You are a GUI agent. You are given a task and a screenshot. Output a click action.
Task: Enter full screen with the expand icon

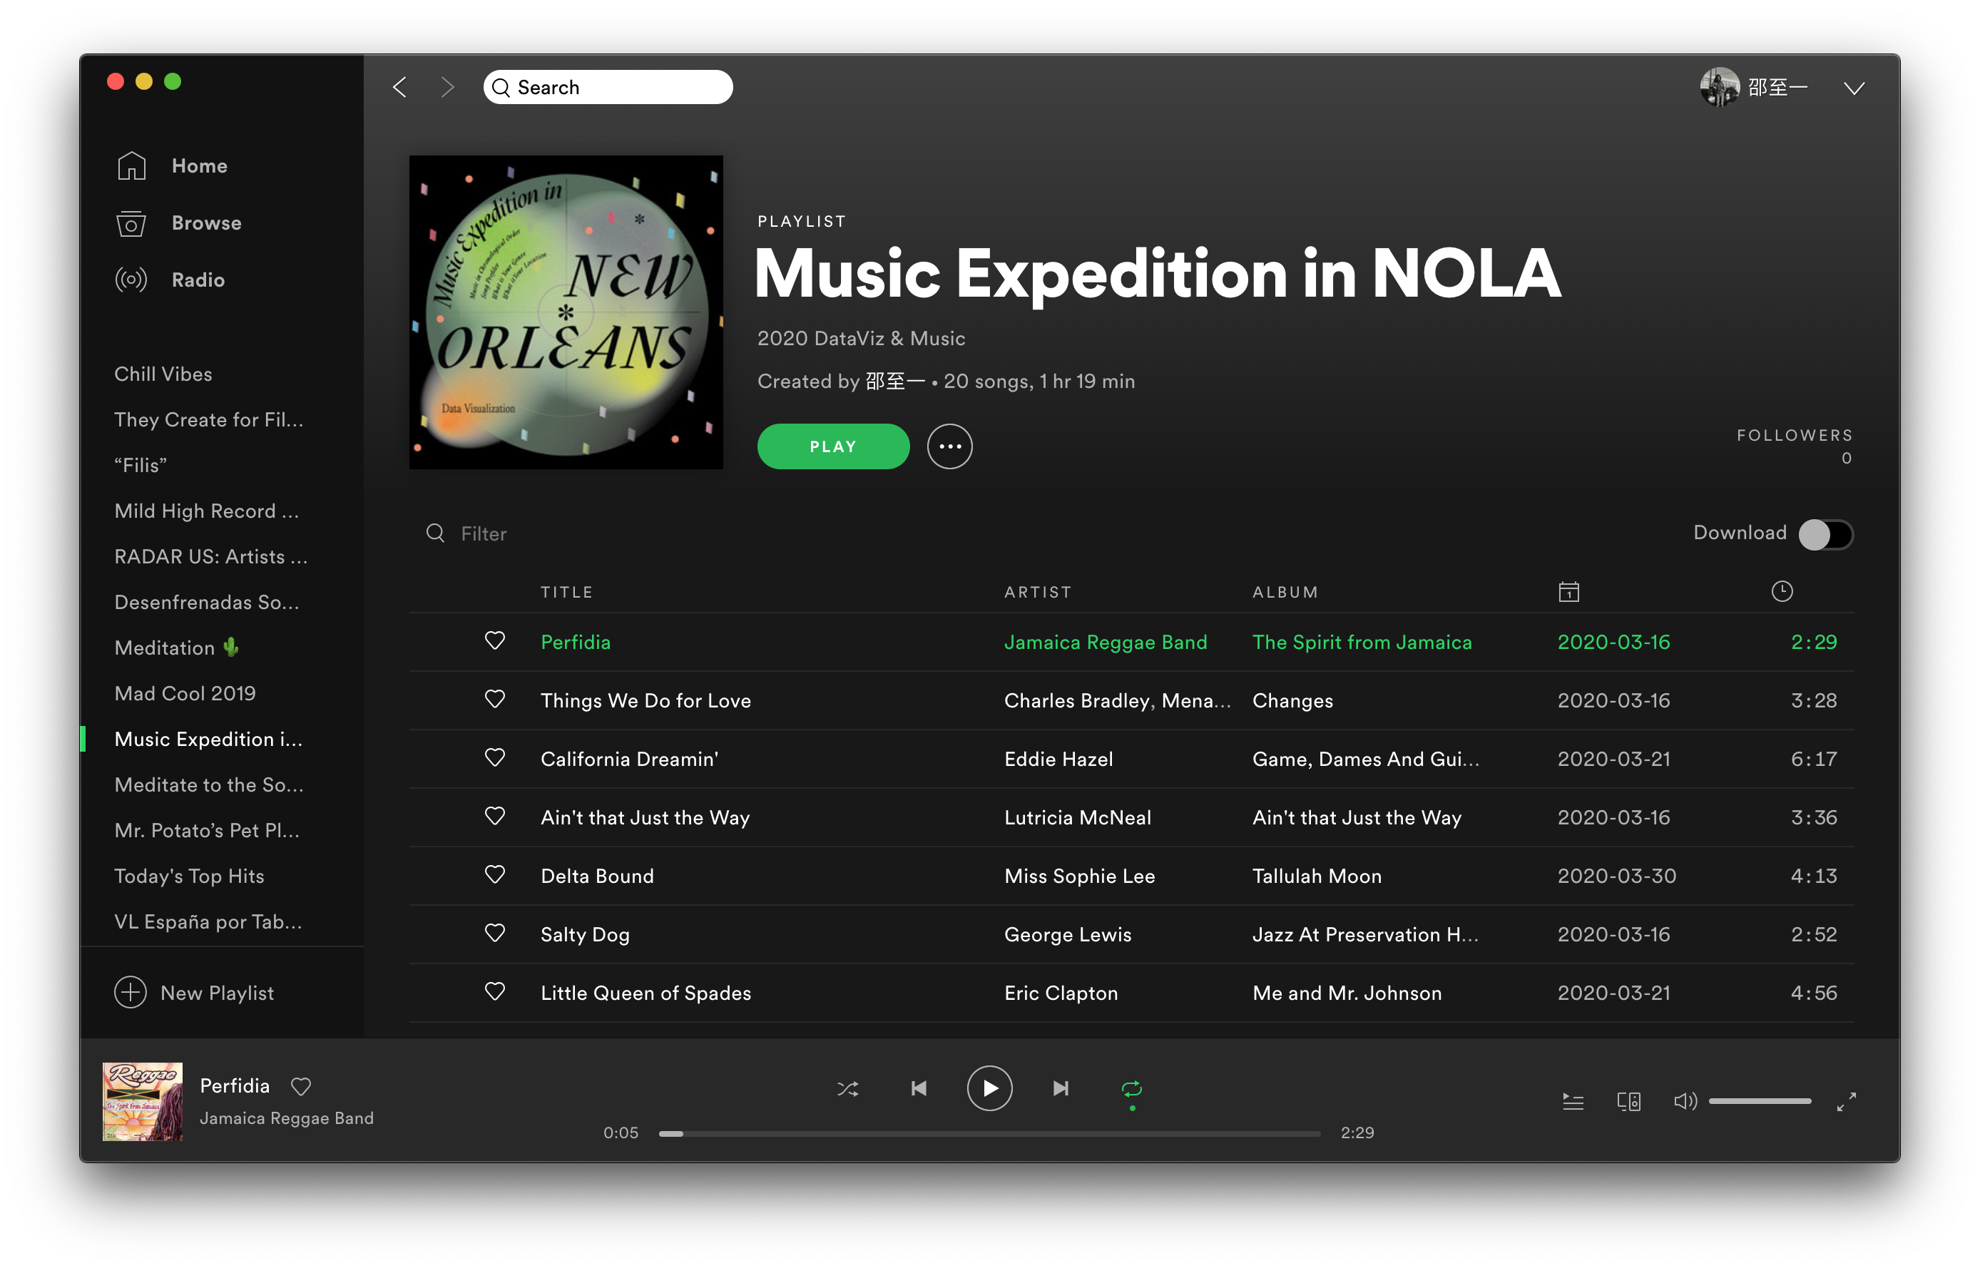(x=1846, y=1102)
